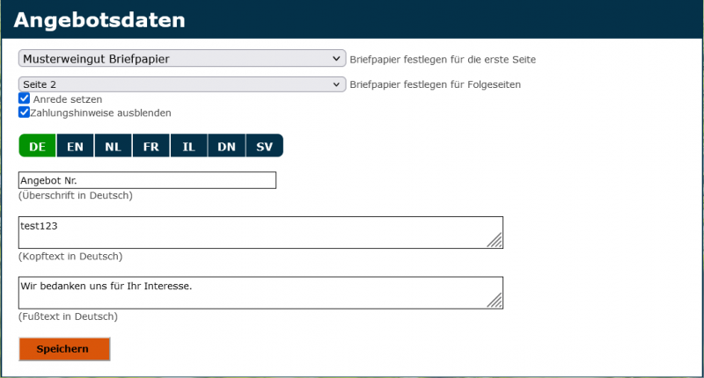
Task: Expand the Seite 2 letterhead dropdown
Action: point(181,84)
